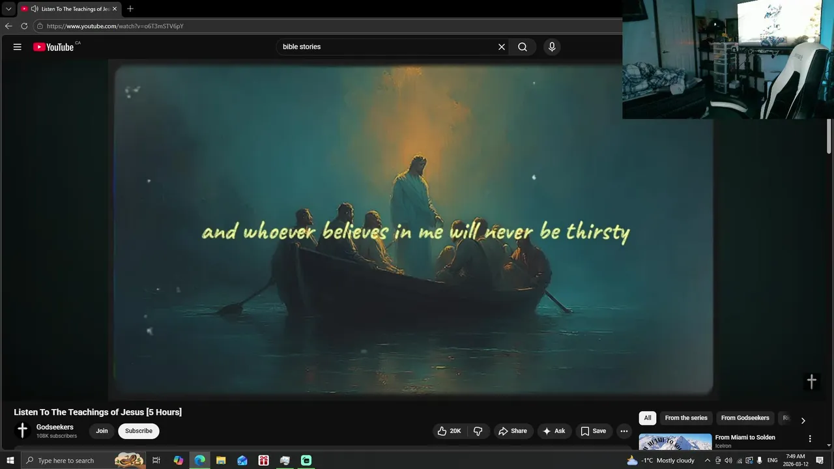Open the weather widget '-1°C Mostly cloudy'
Image resolution: width=834 pixels, height=469 pixels.
point(661,461)
